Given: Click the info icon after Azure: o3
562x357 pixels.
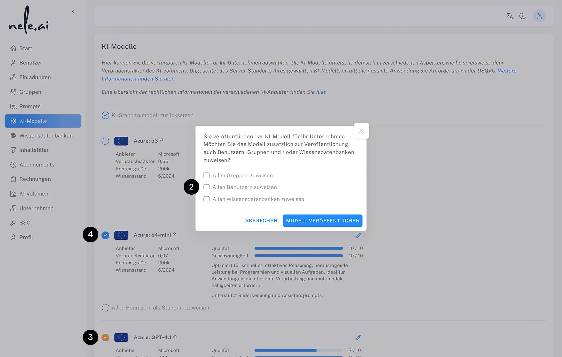Looking at the screenshot, I should (161, 140).
